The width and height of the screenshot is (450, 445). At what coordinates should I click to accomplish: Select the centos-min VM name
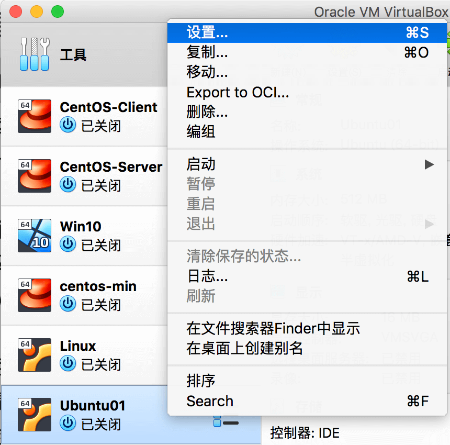click(x=98, y=286)
